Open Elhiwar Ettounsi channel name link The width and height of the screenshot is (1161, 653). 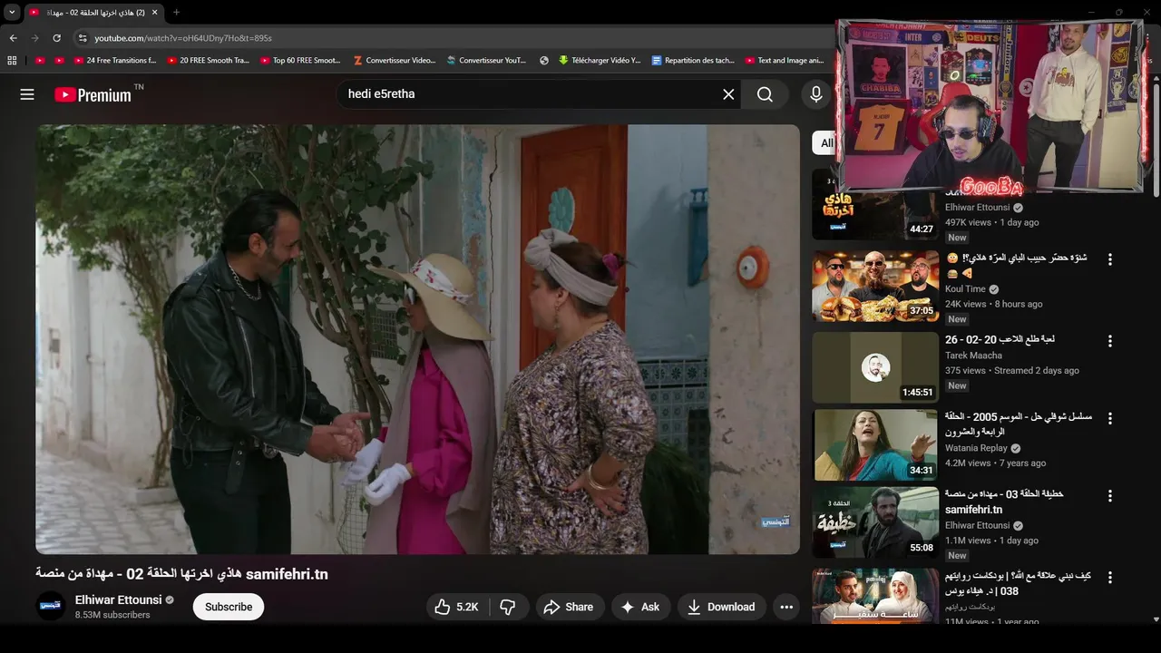point(118,599)
